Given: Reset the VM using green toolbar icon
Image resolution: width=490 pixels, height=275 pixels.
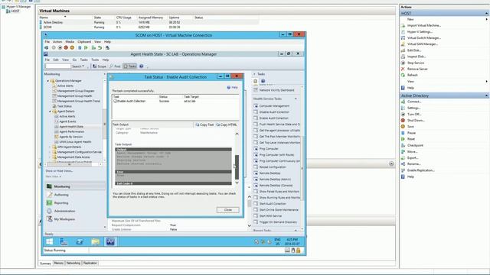Looking at the screenshot, I should pyautogui.click(x=86, y=47).
